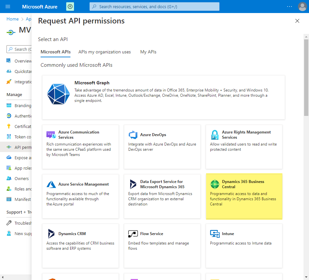The height and width of the screenshot is (280, 309).
Task: Open the portal hamburger menu
Action: 8,7
